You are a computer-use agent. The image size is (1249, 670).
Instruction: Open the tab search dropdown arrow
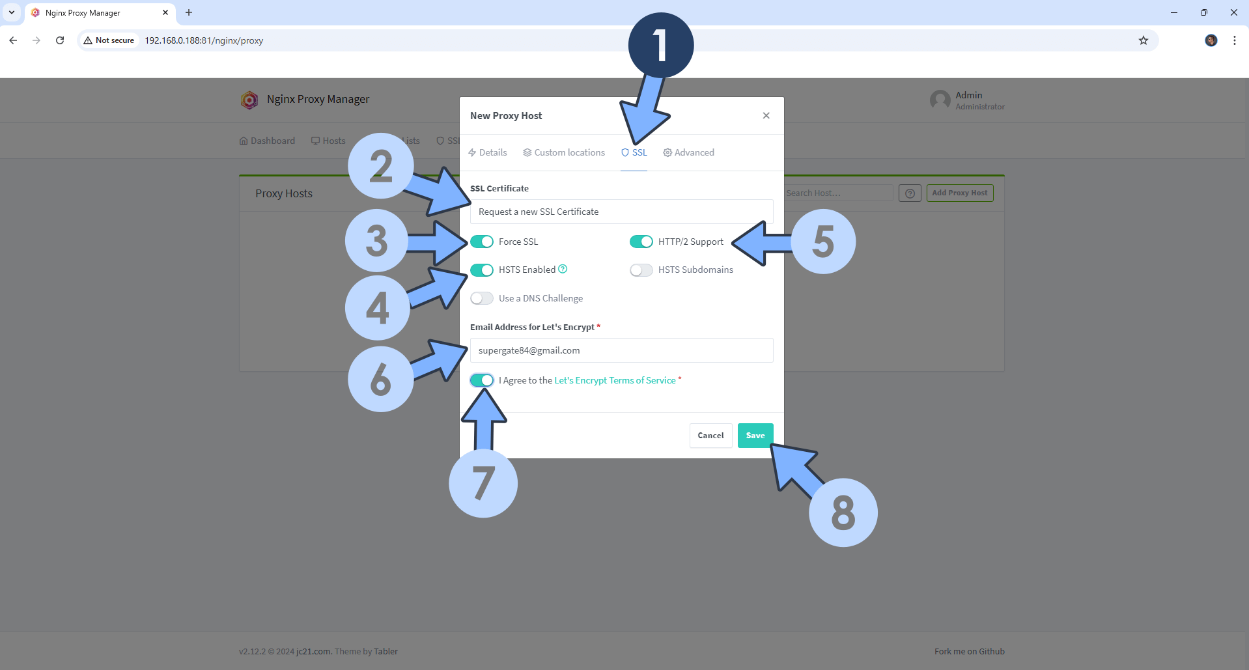pos(12,12)
